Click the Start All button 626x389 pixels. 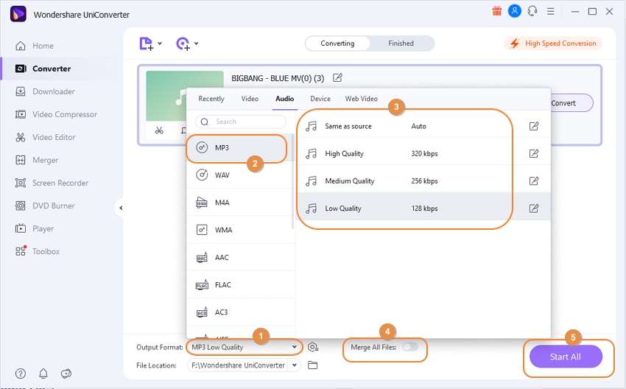point(566,357)
